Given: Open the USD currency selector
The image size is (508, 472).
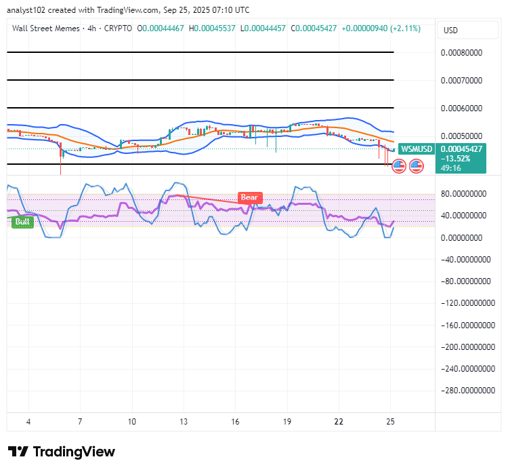Looking at the screenshot, I should point(467,30).
